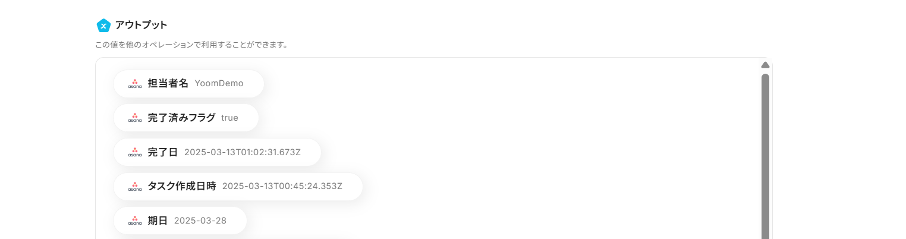Image resolution: width=906 pixels, height=239 pixels.
Task: Click Asana icon beside 完了日
Action: tap(135, 152)
